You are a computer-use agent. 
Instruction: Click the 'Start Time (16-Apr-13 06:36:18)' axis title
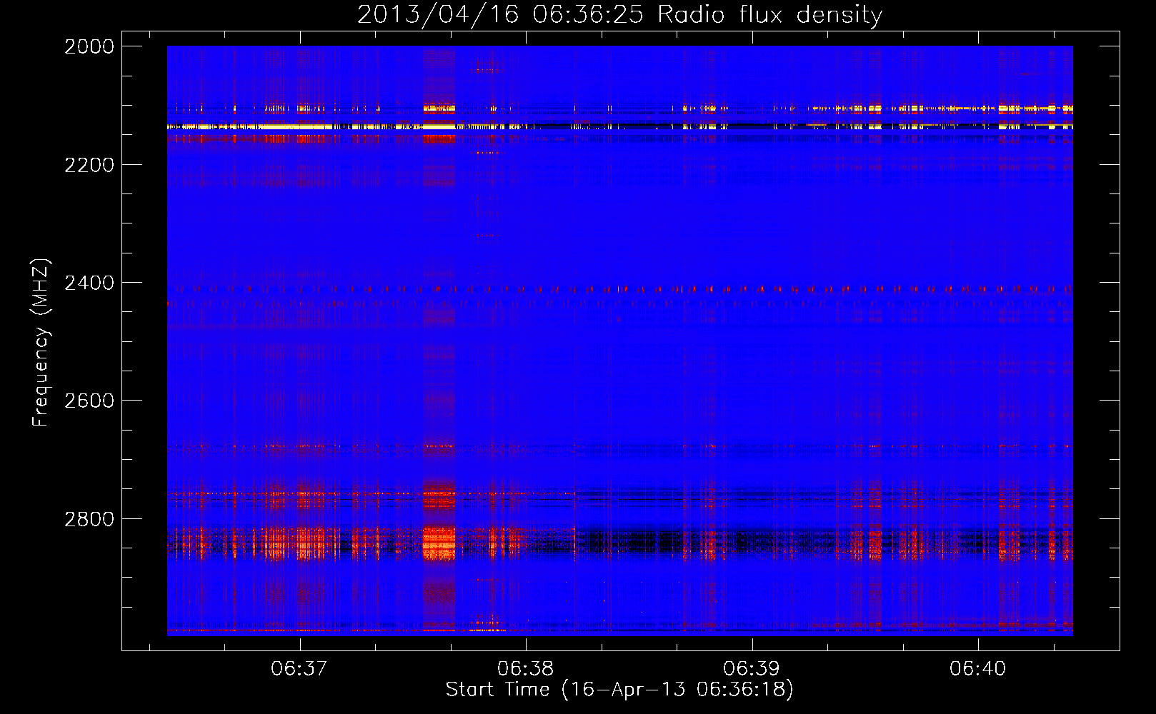[x=620, y=690]
